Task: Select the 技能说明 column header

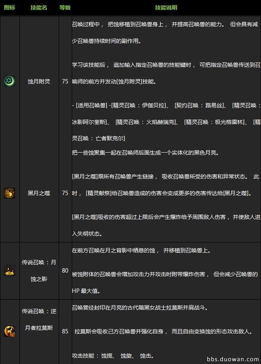Action: click(x=166, y=8)
